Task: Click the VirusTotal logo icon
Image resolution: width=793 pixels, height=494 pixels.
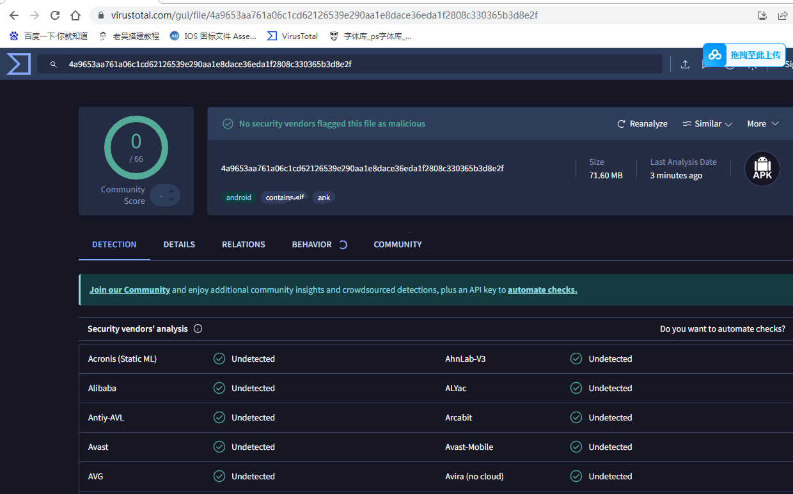Action: tap(19, 64)
